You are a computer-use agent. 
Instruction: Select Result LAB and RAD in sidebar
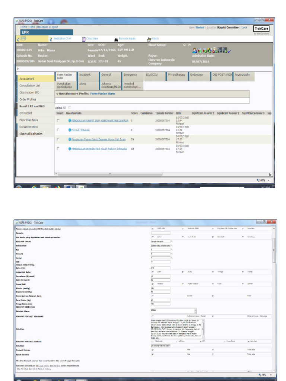pyautogui.click(x=32, y=106)
